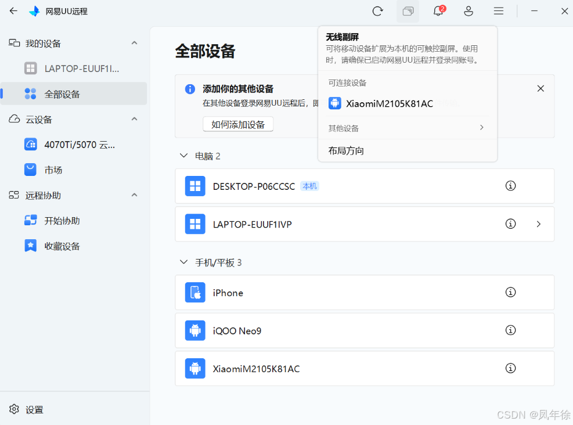Viewport: 573px width, 425px height.
Task: Collapse the 云设备 section
Action: (135, 119)
